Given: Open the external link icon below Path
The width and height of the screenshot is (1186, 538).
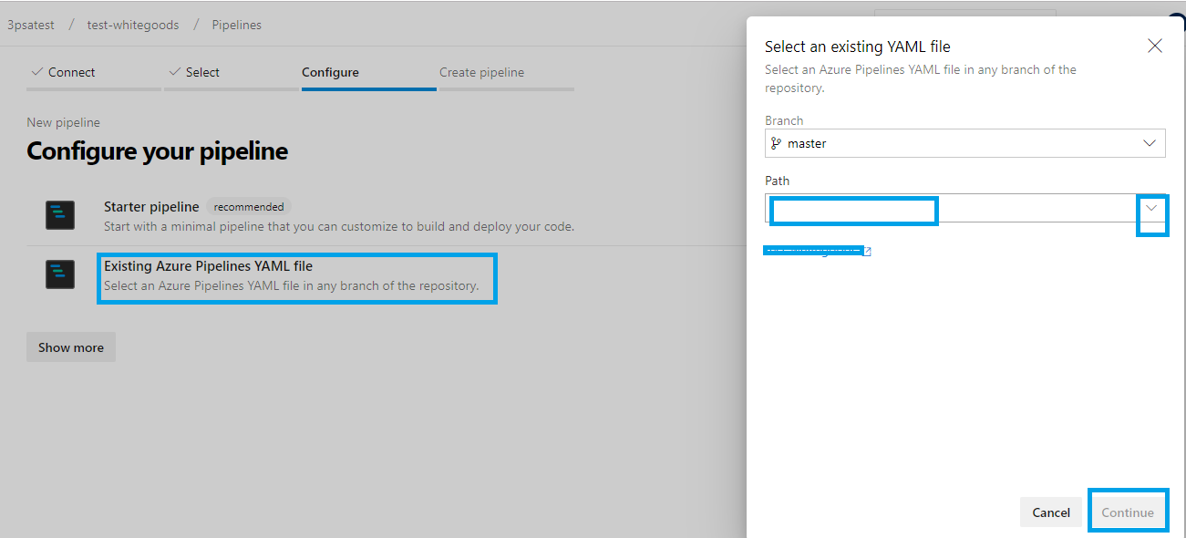Looking at the screenshot, I should coord(867,252).
